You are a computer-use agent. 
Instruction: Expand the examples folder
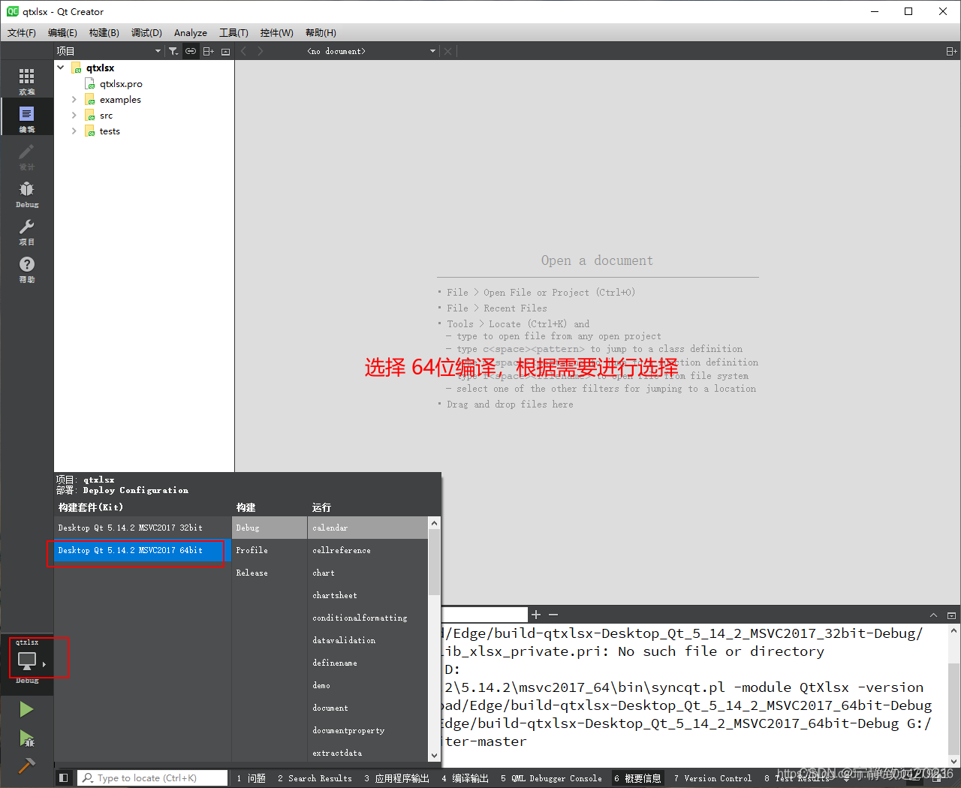[74, 99]
